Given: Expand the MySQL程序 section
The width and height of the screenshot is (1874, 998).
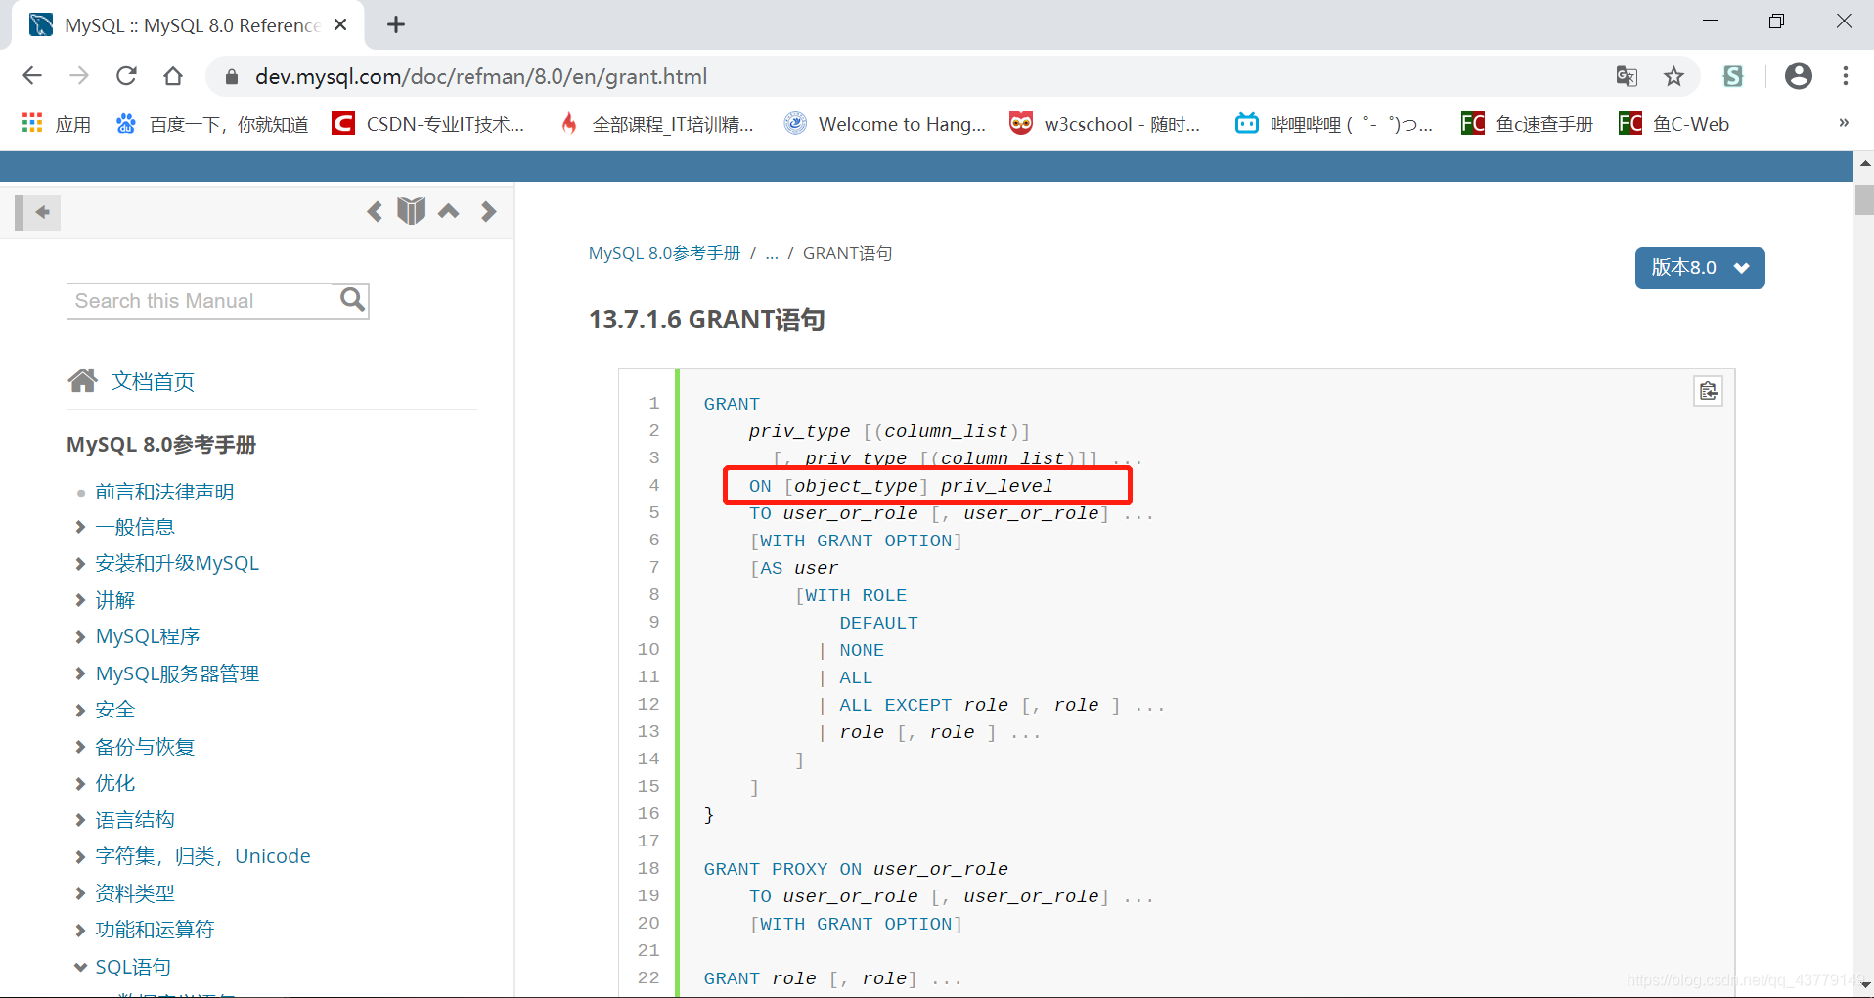Looking at the screenshot, I should [80, 636].
